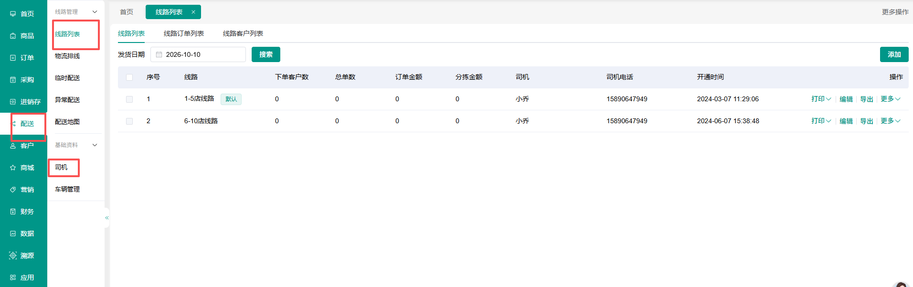Open the 财务 finance sidebar icon
Screen dimensions: 913x287
[x=13, y=212]
